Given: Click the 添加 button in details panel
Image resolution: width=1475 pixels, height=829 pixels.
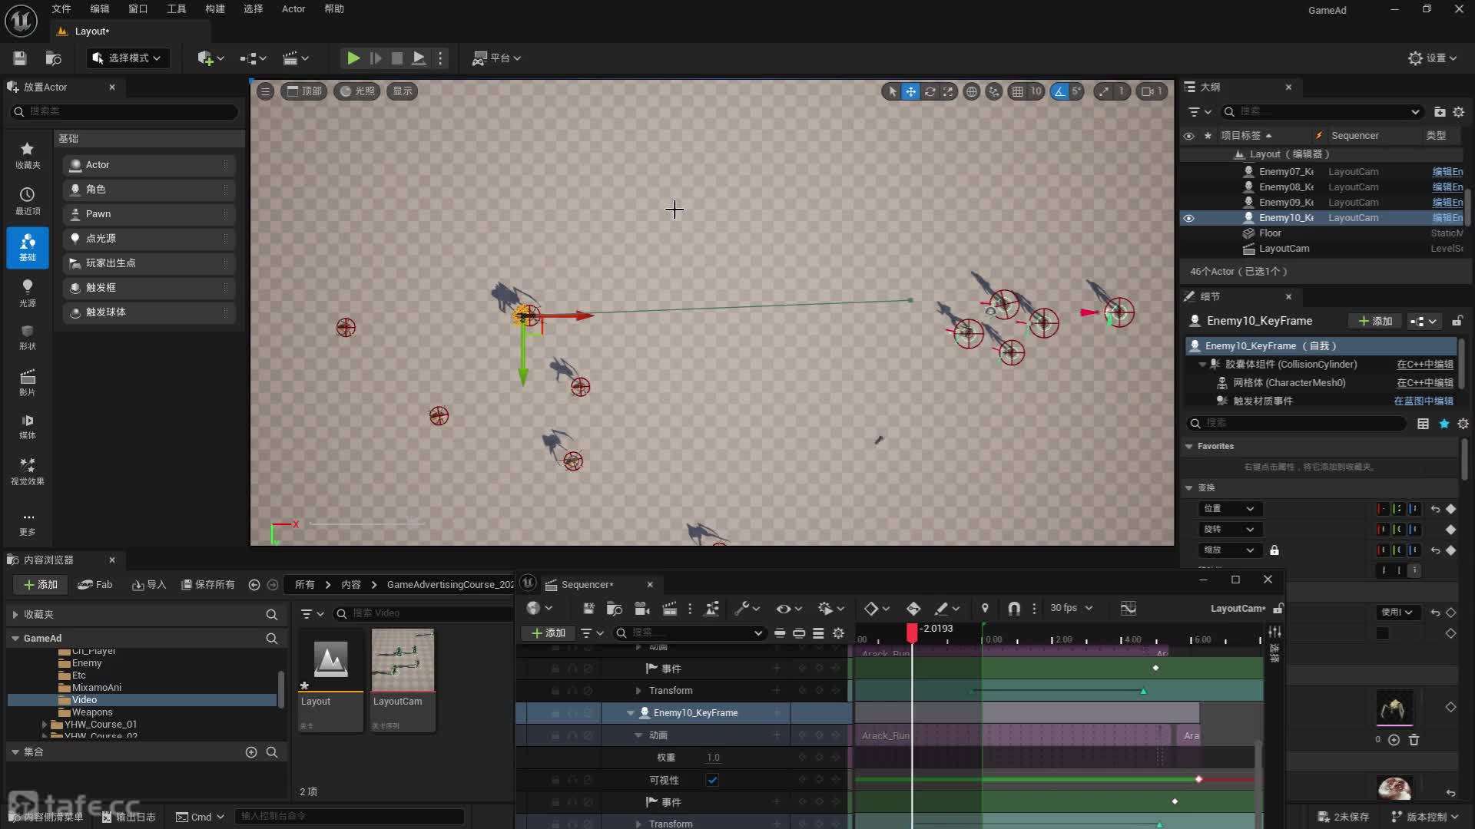Looking at the screenshot, I should coord(1375,321).
